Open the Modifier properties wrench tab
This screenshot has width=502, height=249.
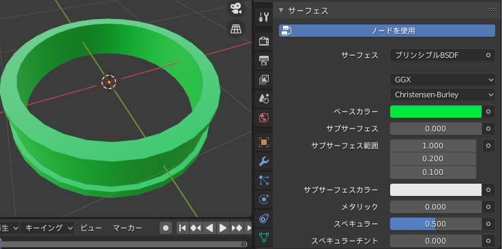(x=264, y=161)
